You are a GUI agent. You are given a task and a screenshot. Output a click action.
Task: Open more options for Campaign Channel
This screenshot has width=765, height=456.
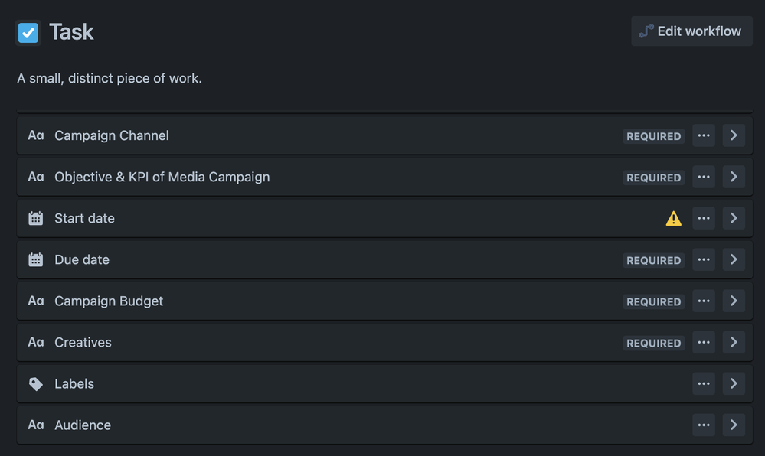(x=704, y=135)
